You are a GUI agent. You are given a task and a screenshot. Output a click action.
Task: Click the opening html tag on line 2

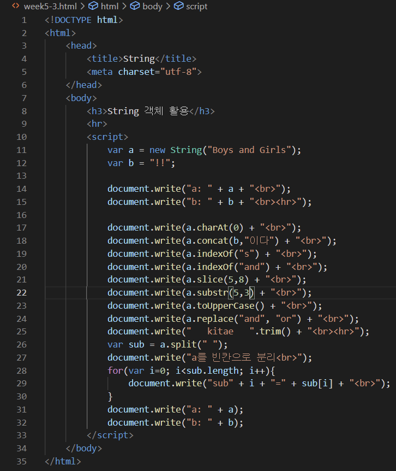60,33
